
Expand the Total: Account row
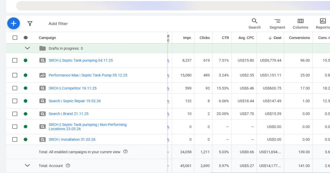pos(27,165)
